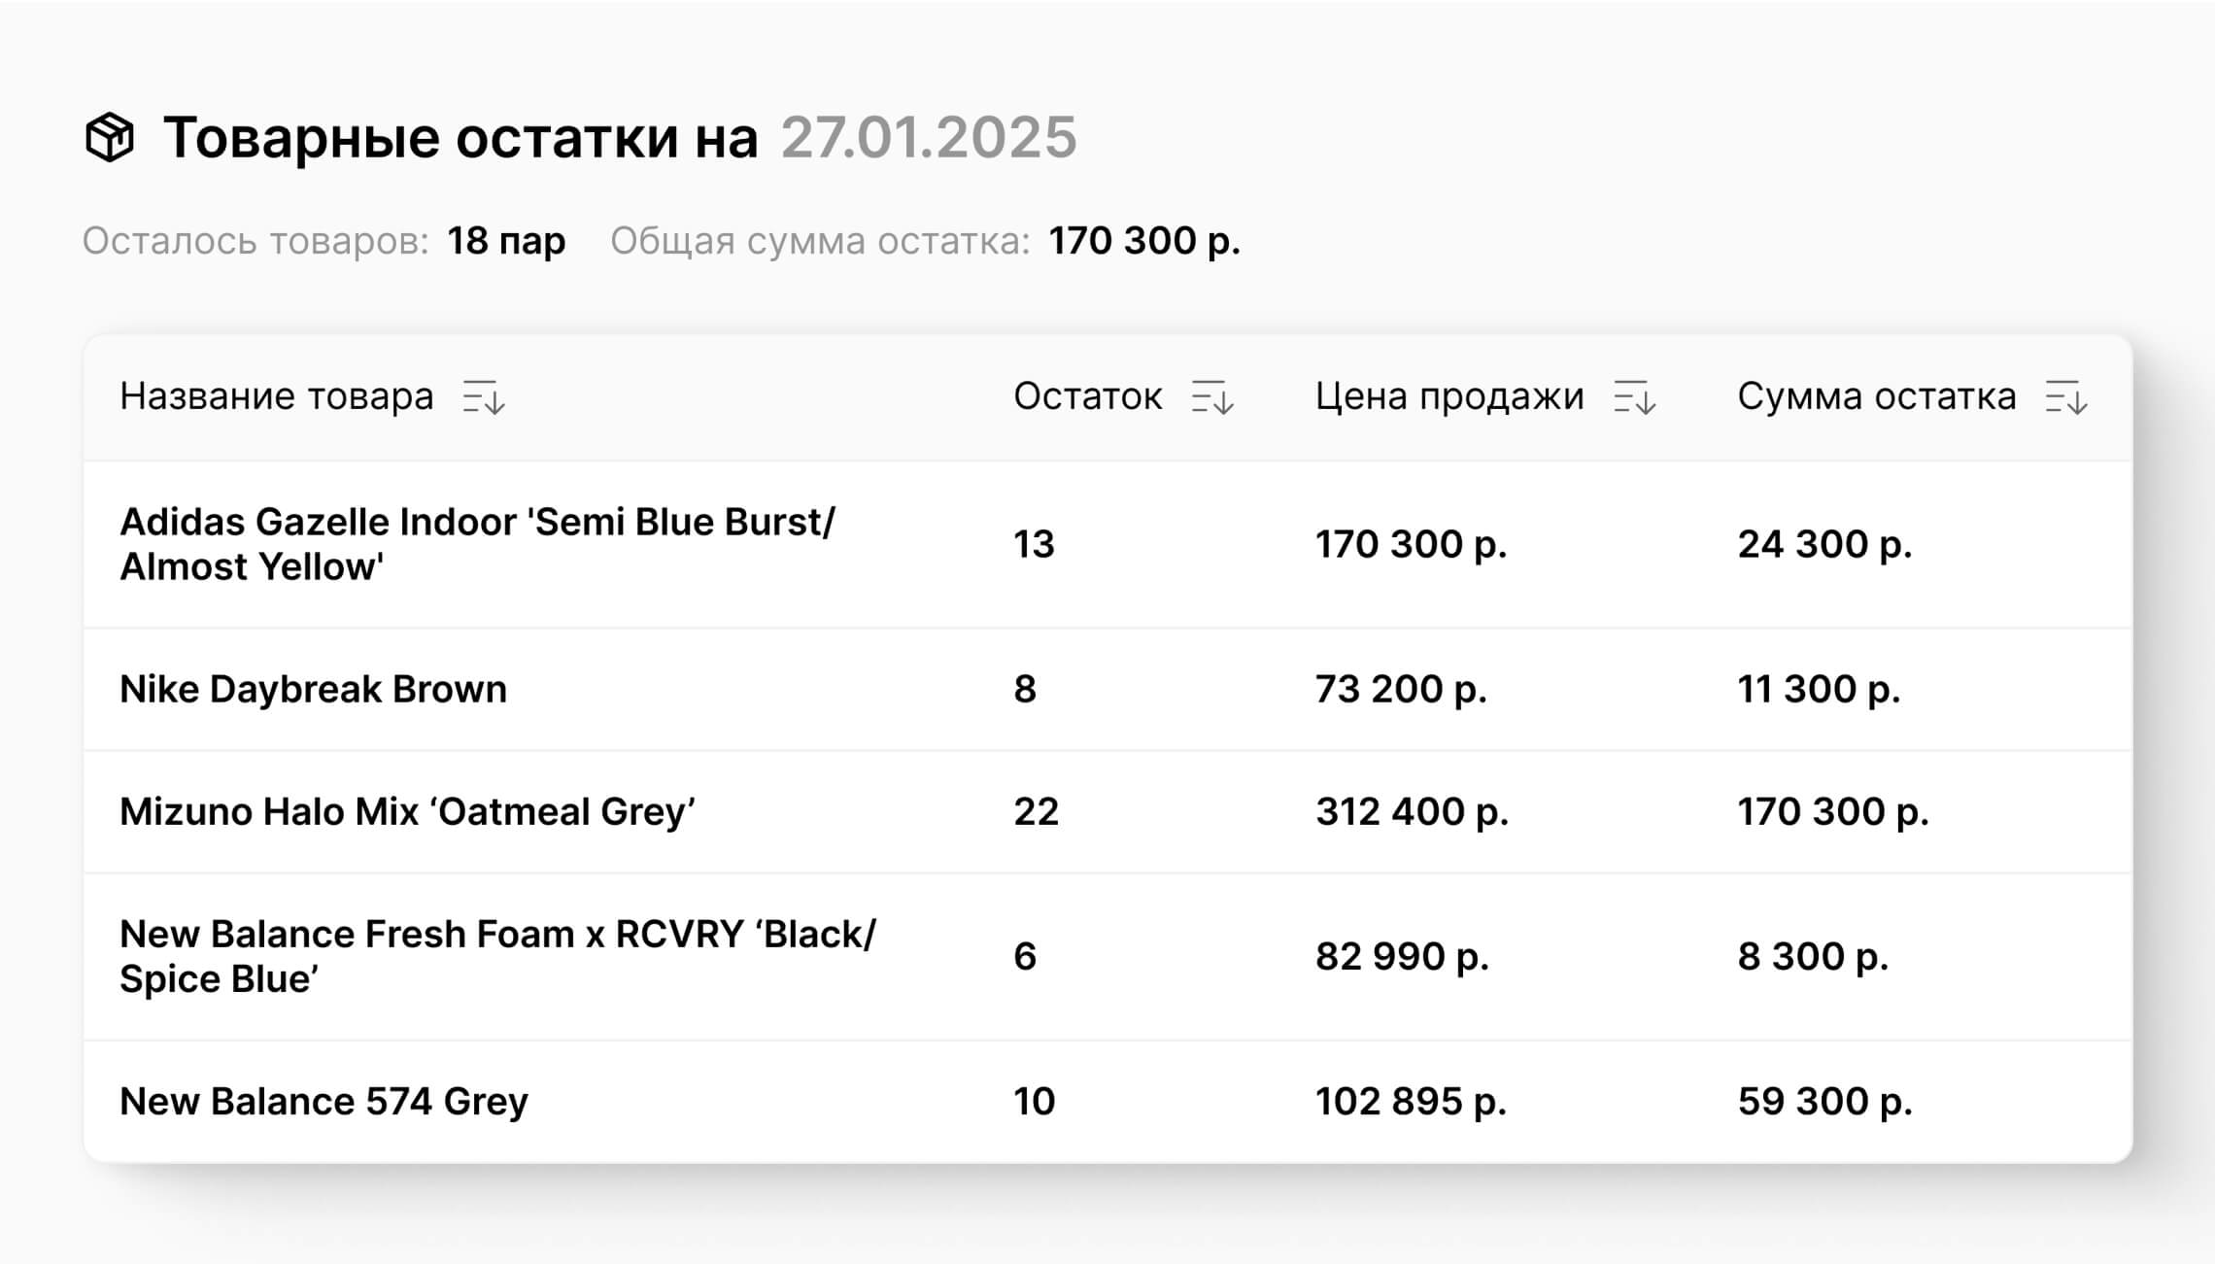
Task: Click the Осталось товаров label
Action: coord(256,241)
